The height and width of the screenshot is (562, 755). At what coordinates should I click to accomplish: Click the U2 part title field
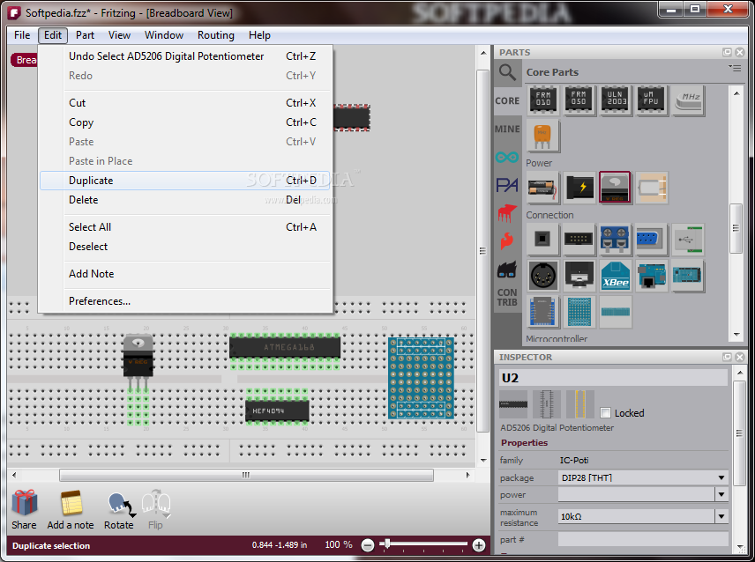(x=614, y=378)
